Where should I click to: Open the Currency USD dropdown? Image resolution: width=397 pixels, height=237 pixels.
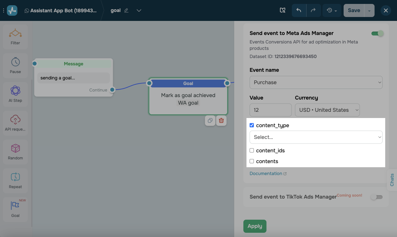(327, 110)
